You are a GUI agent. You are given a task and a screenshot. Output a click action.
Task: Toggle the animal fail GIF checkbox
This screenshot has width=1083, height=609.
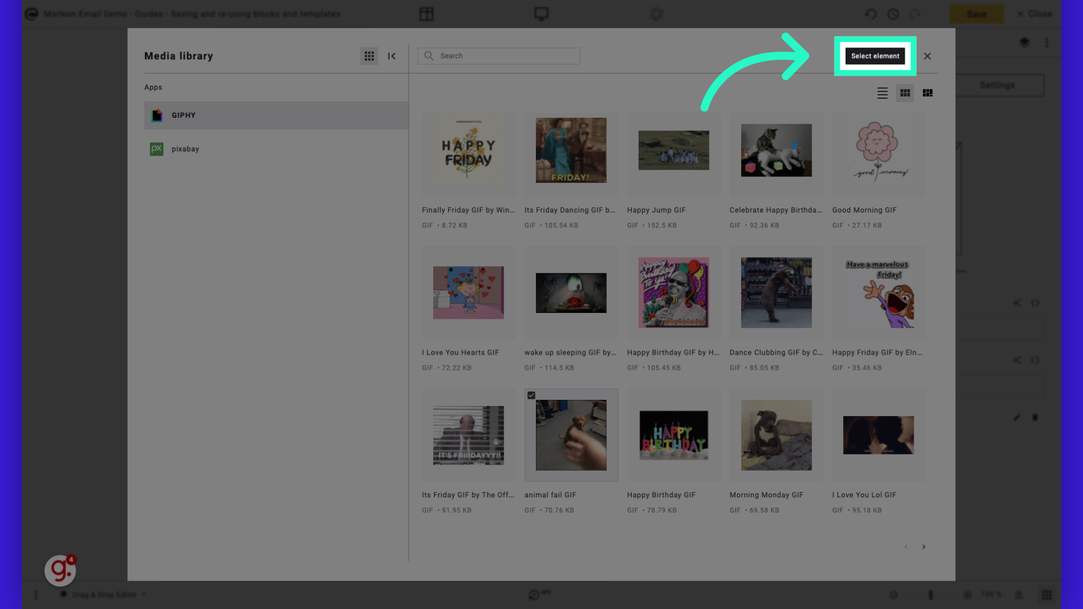(531, 395)
